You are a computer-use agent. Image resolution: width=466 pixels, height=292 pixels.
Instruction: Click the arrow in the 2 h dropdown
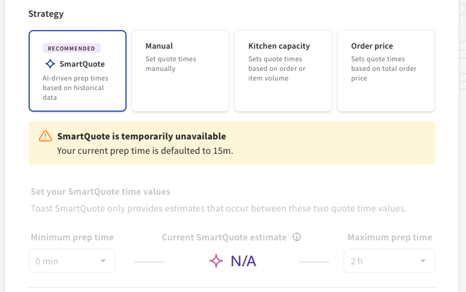(x=423, y=261)
